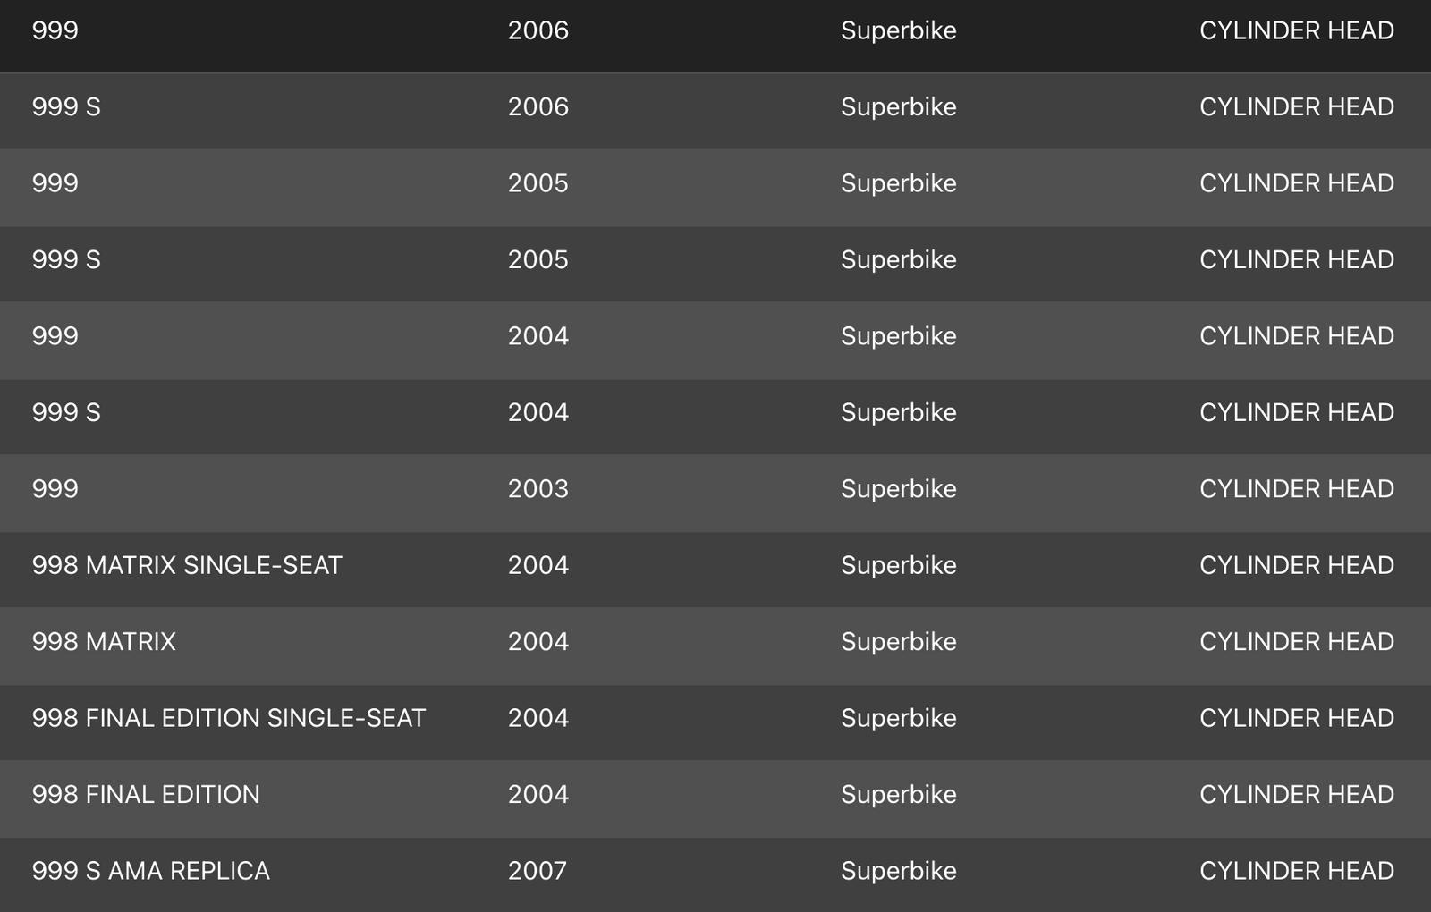Select the 998 FINAL EDITION SINGLE-SEAT model name

228,718
